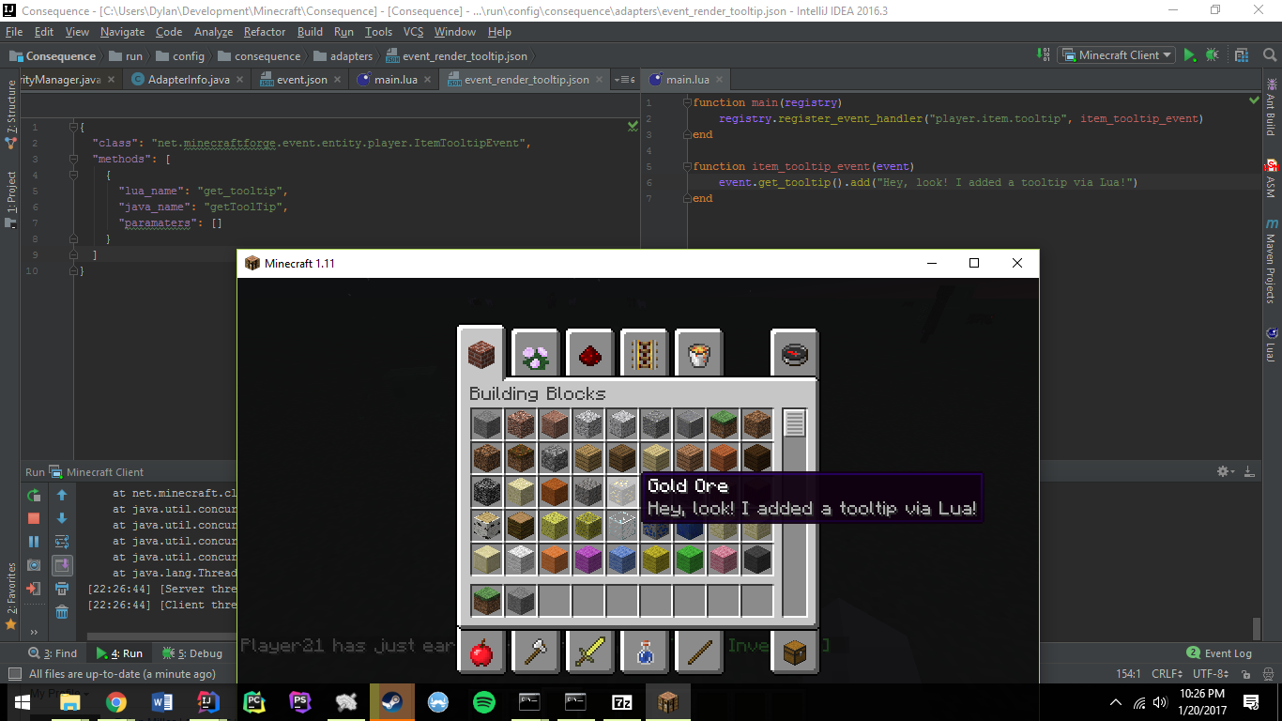Toggle soft-wrap in Run console
The width and height of the screenshot is (1282, 721).
(x=62, y=542)
